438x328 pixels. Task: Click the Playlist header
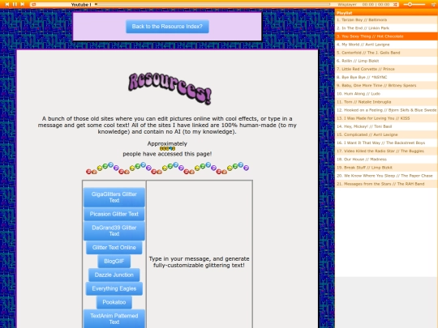386,13
